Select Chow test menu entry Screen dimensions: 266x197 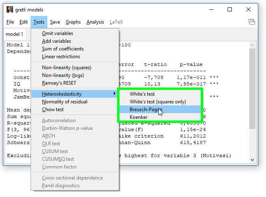(x=53, y=109)
